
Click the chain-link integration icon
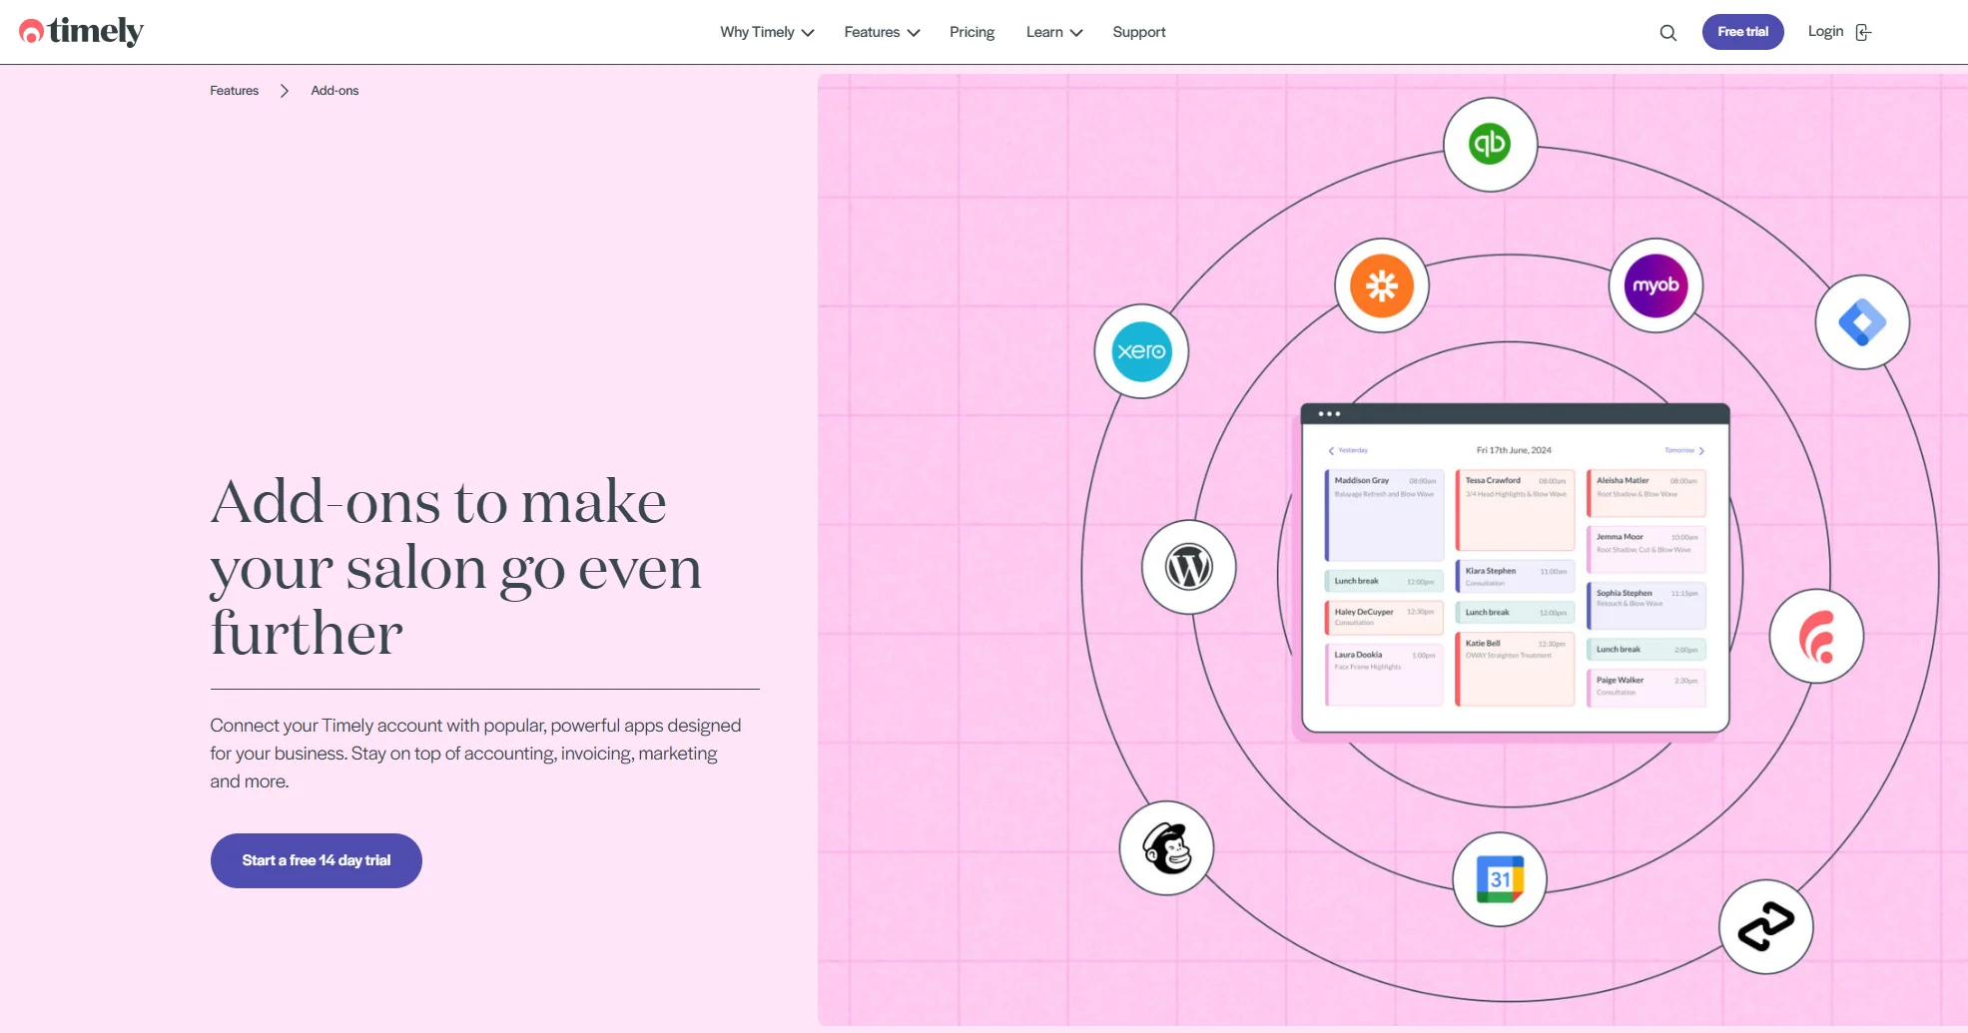[1765, 926]
